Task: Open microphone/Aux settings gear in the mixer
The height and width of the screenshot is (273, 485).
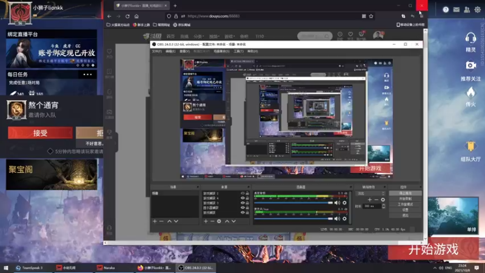Action: pos(344,218)
